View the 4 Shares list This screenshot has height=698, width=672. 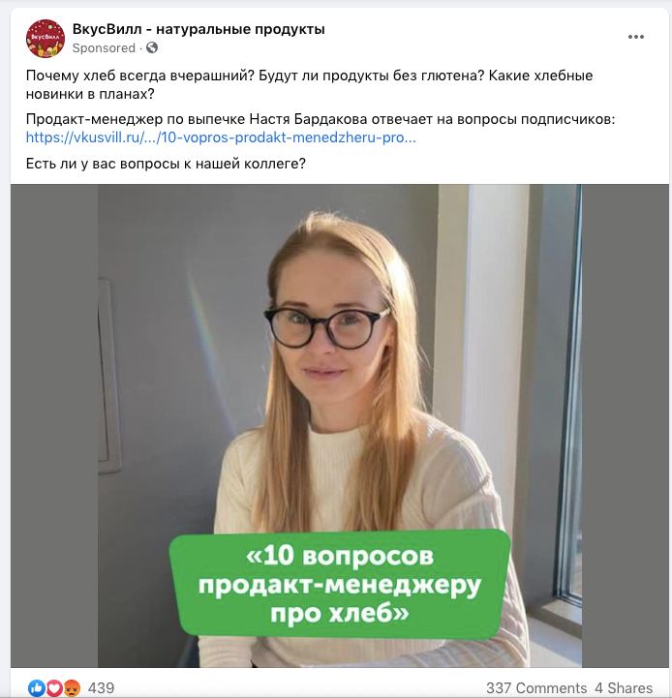pos(624,688)
